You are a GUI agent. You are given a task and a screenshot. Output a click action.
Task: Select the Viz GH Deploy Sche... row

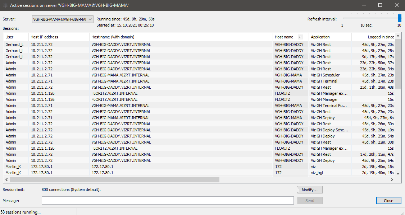pyautogui.click(x=199, y=130)
